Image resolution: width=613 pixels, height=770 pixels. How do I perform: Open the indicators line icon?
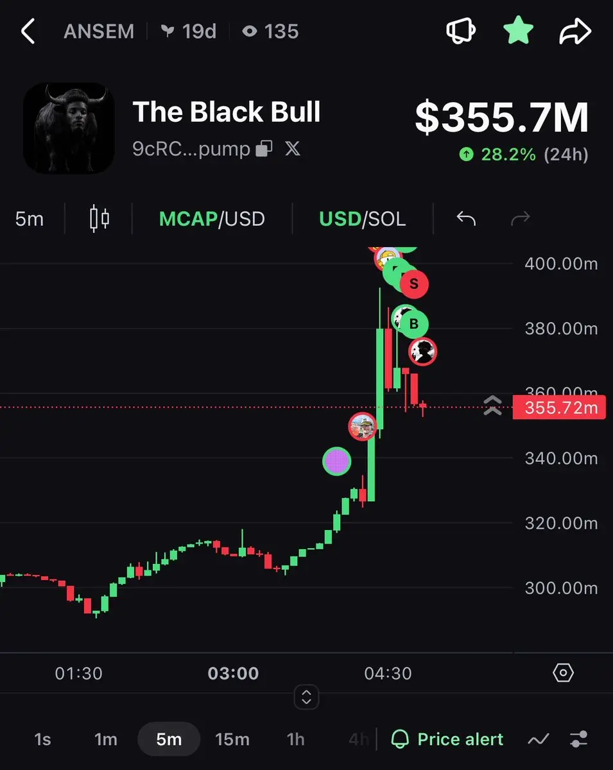(538, 739)
